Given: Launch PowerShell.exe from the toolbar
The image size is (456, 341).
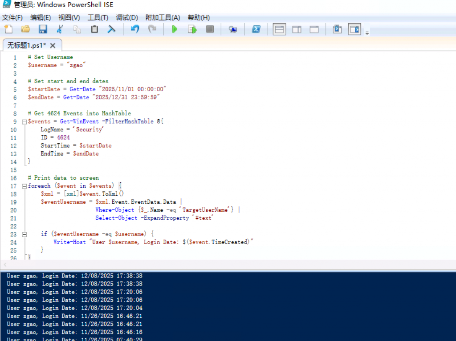Looking at the screenshot, I should pos(256,29).
